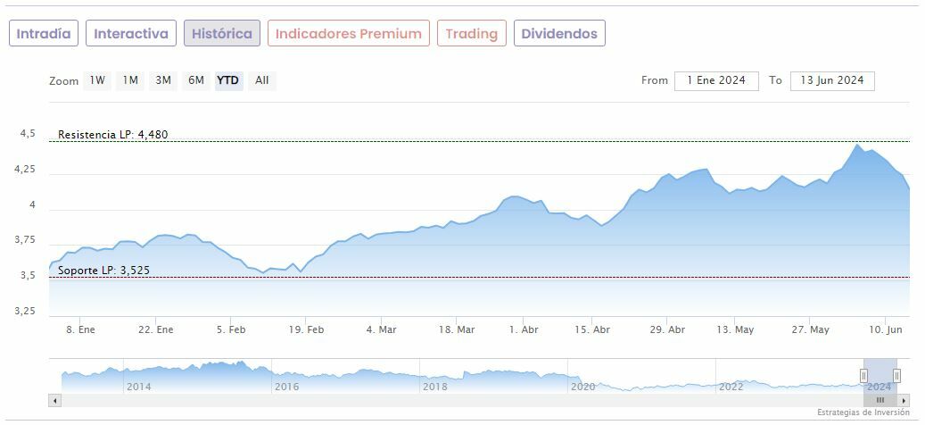Select the Histórica tab

point(222,34)
